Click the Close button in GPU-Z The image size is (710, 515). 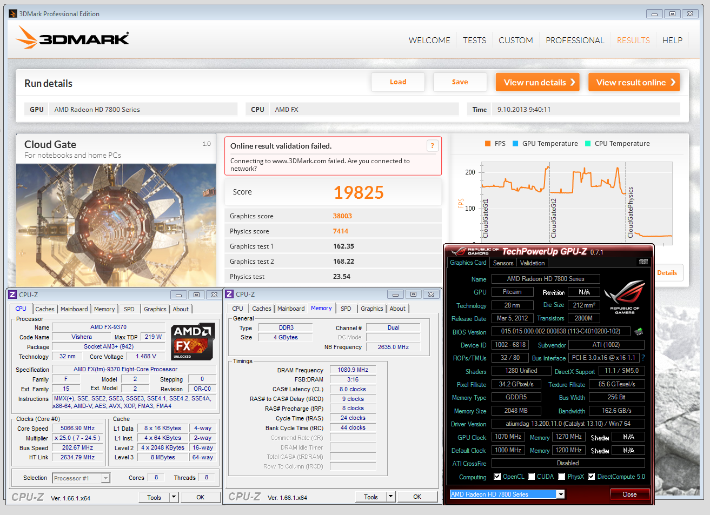[629, 494]
